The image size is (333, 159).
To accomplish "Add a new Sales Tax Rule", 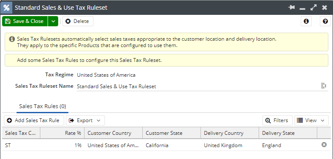I will 34,120.
